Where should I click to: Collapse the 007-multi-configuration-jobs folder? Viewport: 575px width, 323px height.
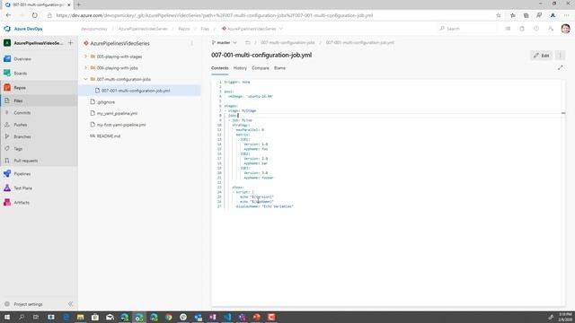coord(85,79)
